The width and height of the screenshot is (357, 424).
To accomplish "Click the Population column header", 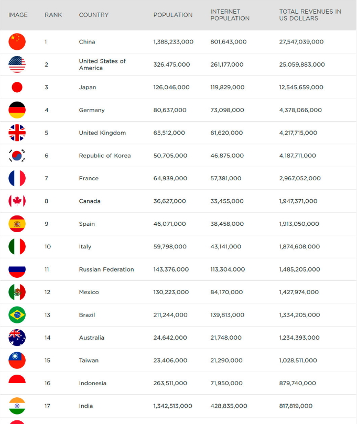I will click(x=172, y=15).
